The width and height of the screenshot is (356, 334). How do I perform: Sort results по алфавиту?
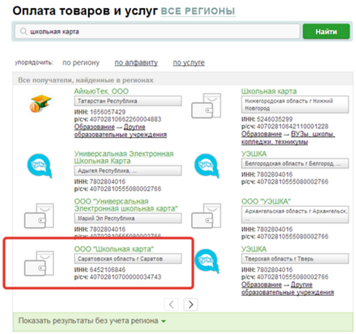[136, 62]
